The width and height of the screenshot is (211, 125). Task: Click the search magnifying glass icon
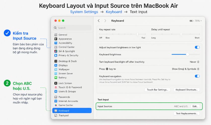pos(55,28)
